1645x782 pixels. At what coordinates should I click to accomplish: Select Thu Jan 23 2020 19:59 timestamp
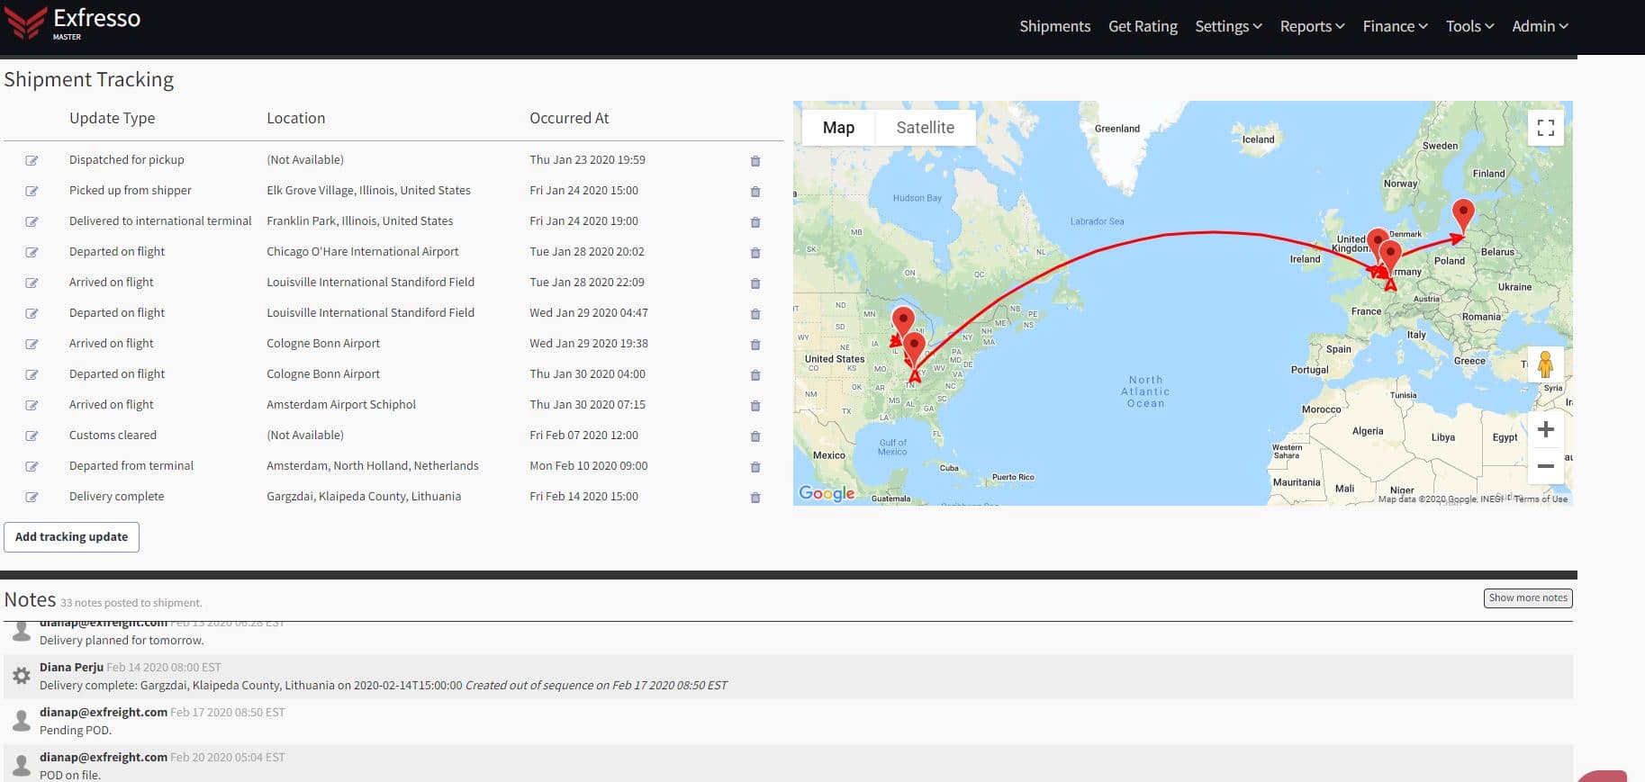tap(587, 160)
